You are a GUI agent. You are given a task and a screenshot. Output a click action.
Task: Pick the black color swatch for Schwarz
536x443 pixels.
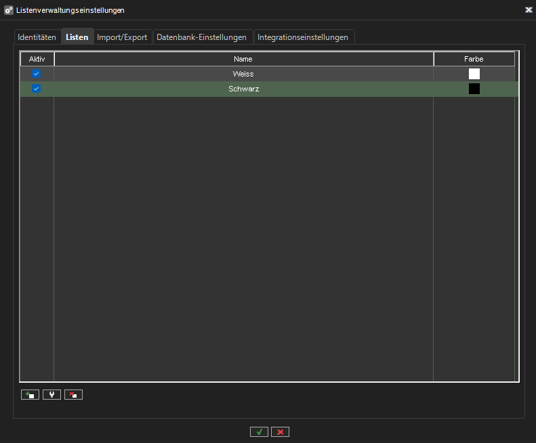coord(474,89)
